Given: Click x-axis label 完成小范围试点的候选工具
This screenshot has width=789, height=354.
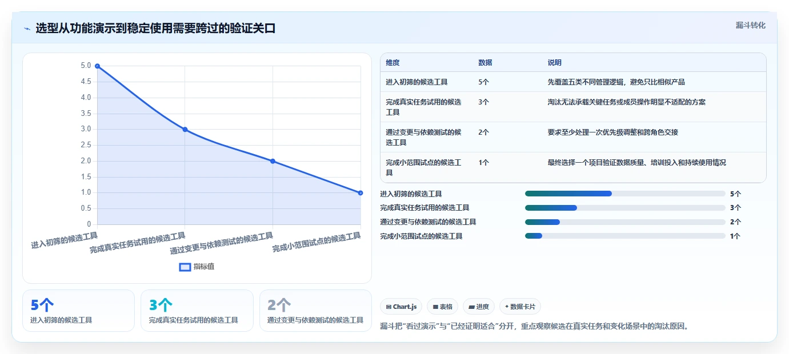Looking at the screenshot, I should (x=317, y=242).
